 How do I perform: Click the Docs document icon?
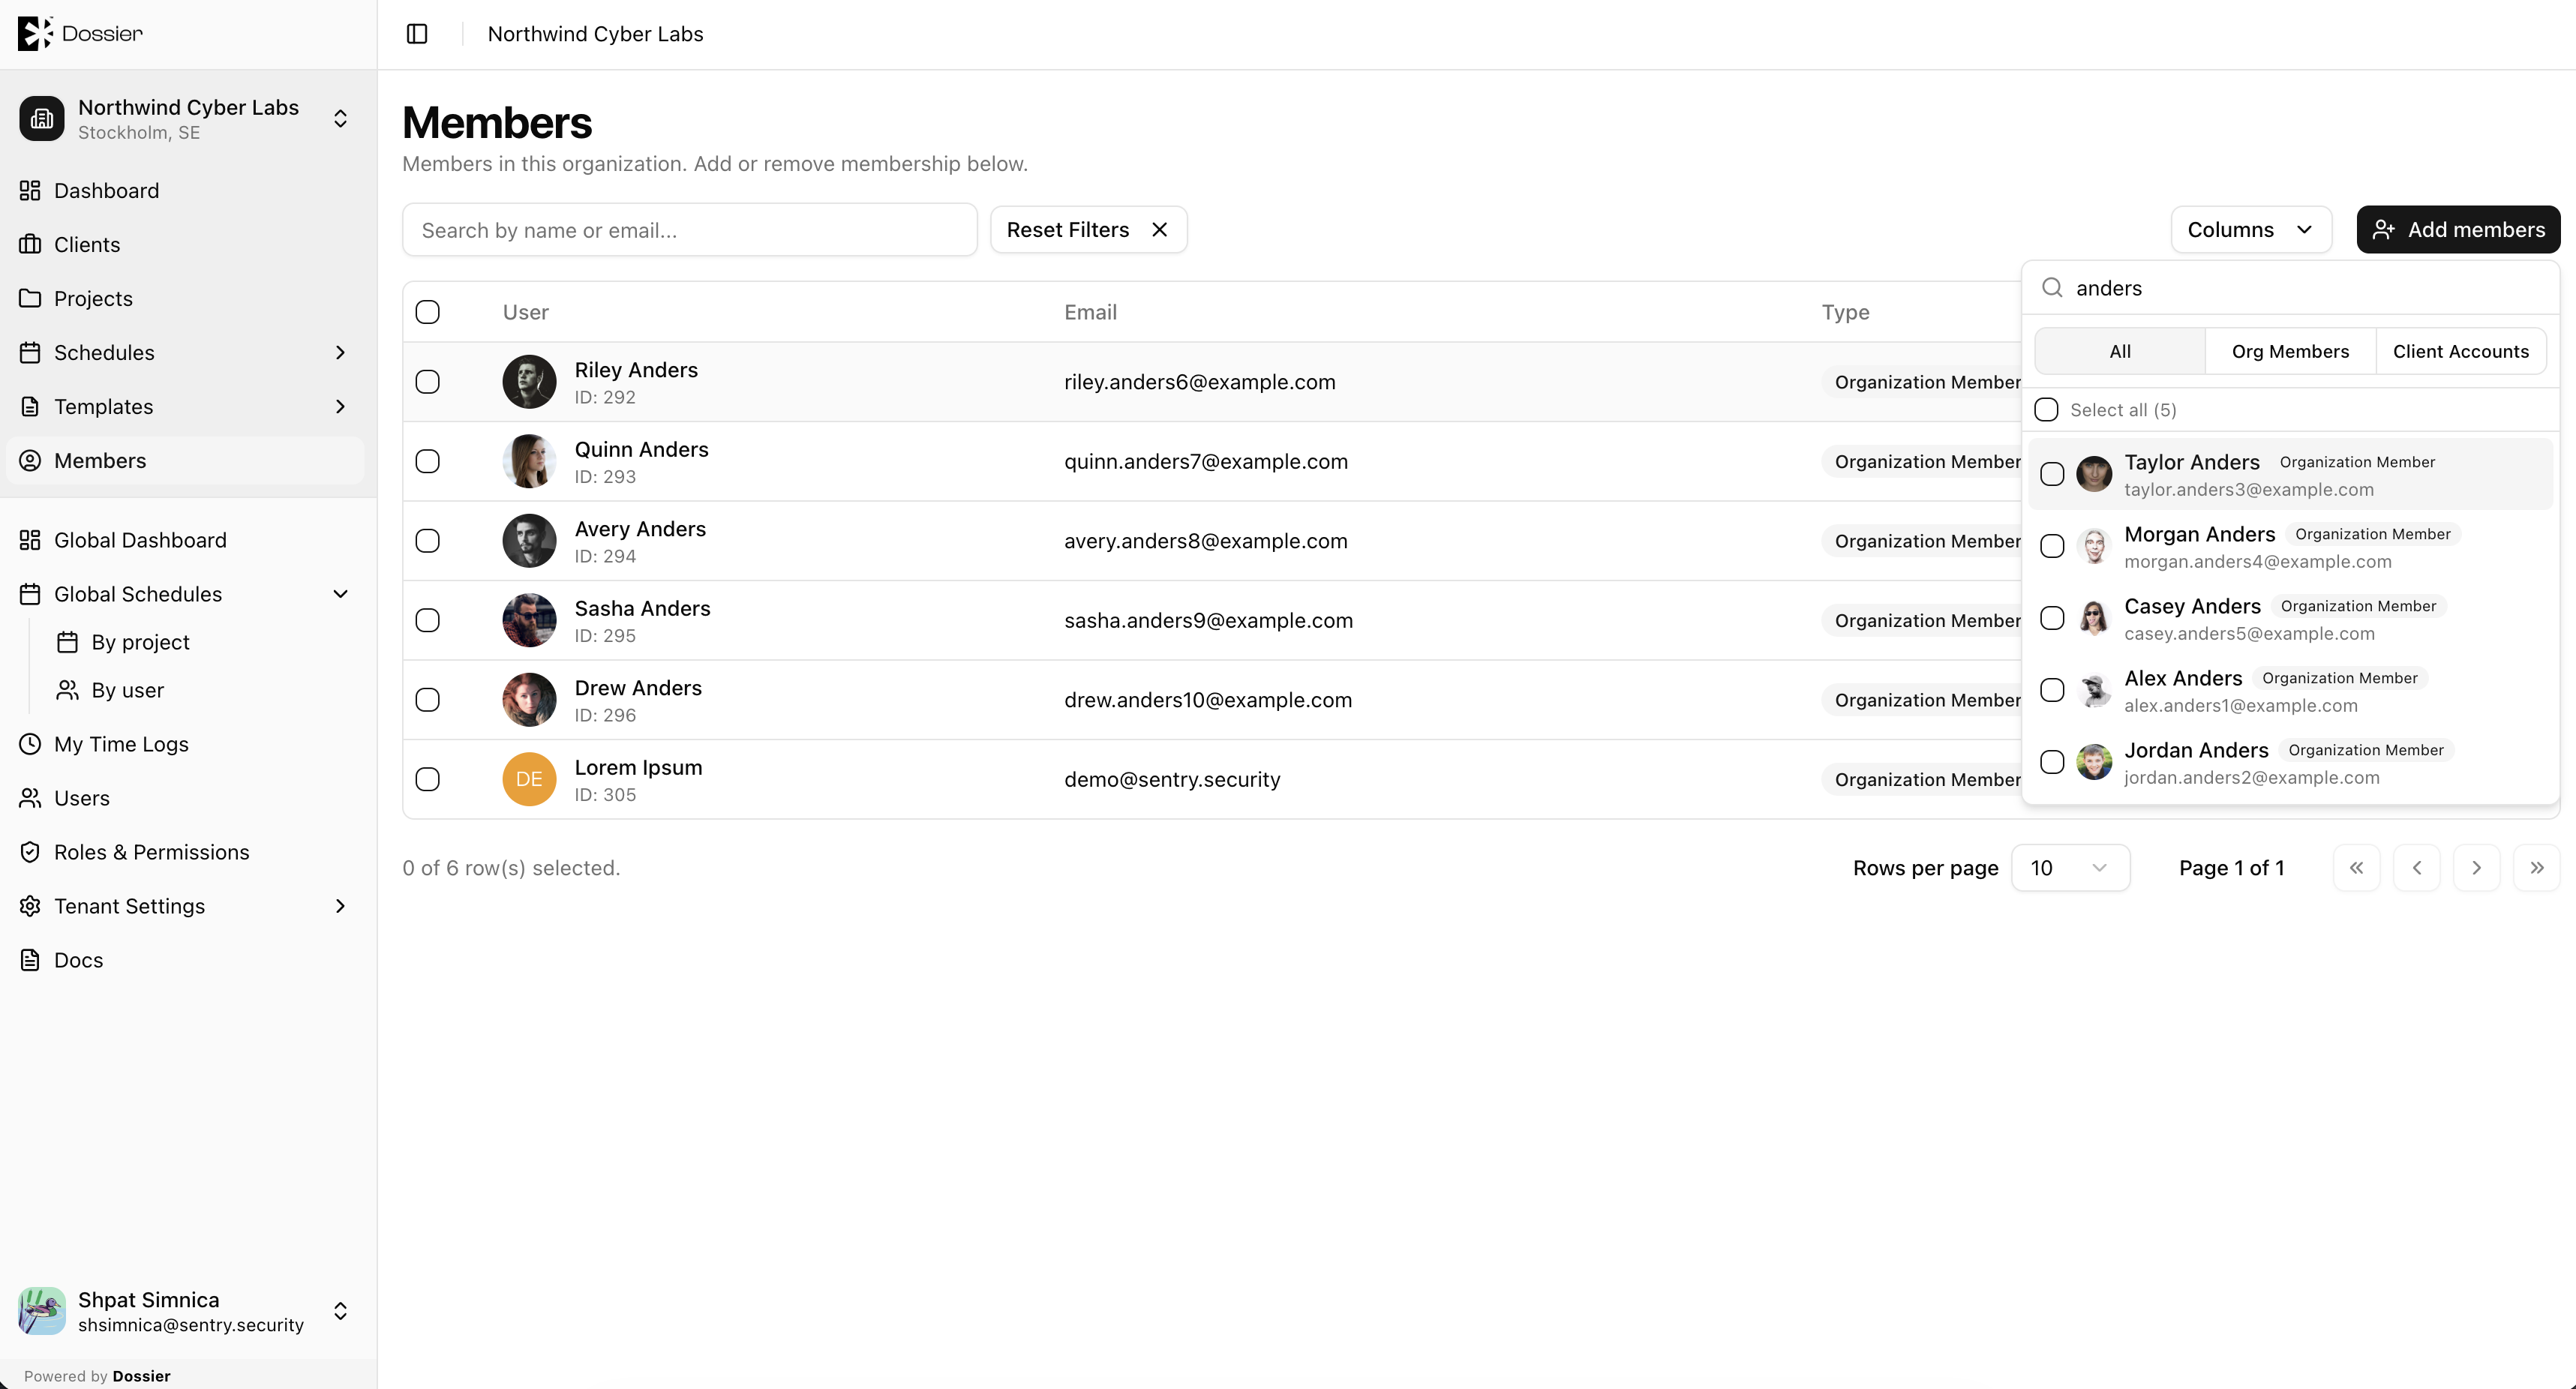(x=30, y=960)
